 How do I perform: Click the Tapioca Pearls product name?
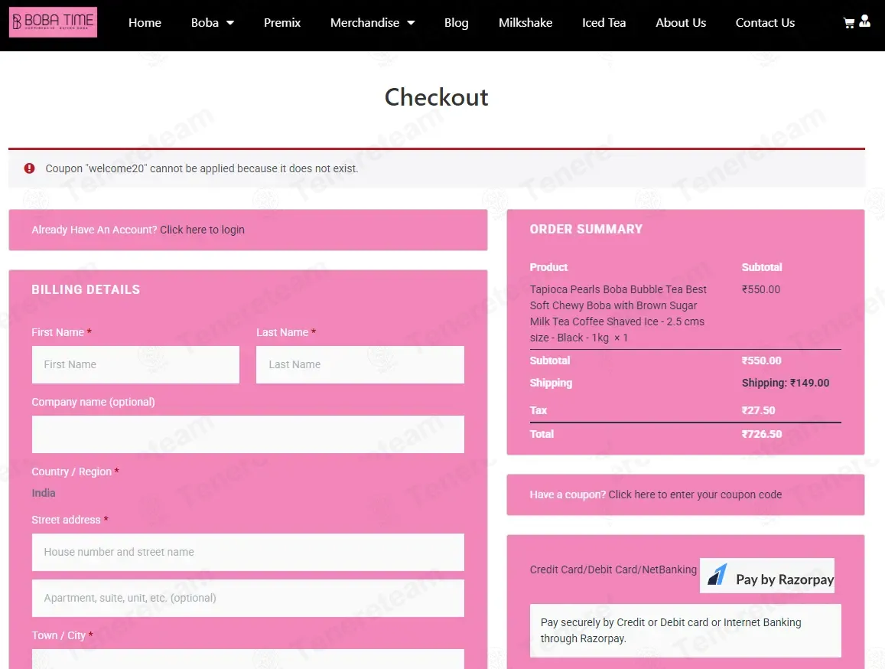click(618, 314)
